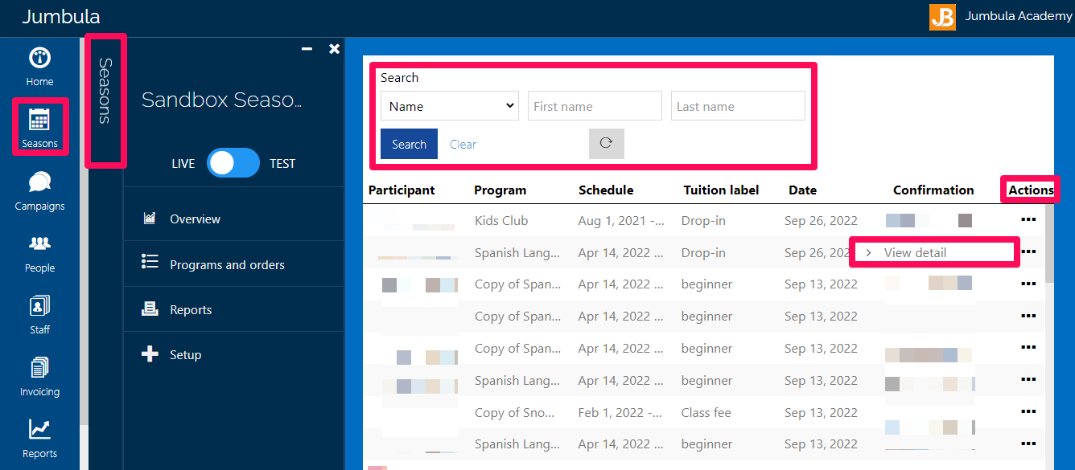
Task: Click the Date column header
Action: click(x=802, y=190)
